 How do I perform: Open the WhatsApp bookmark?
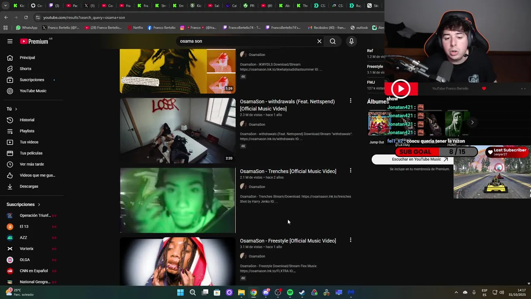tap(26, 28)
